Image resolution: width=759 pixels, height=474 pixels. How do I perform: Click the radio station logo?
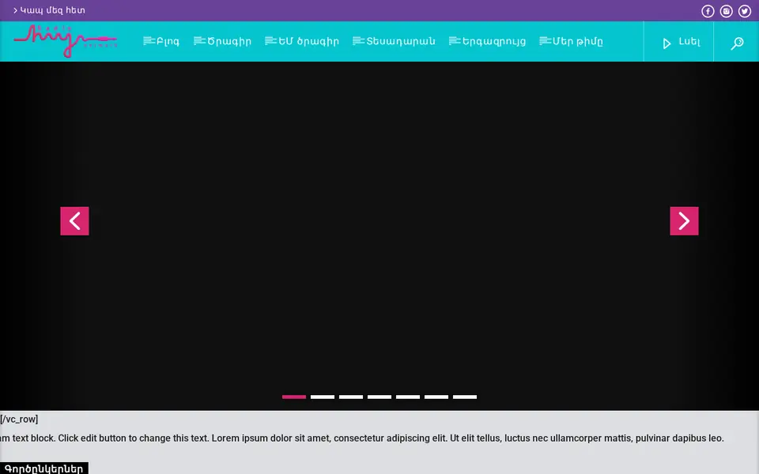pos(66,41)
